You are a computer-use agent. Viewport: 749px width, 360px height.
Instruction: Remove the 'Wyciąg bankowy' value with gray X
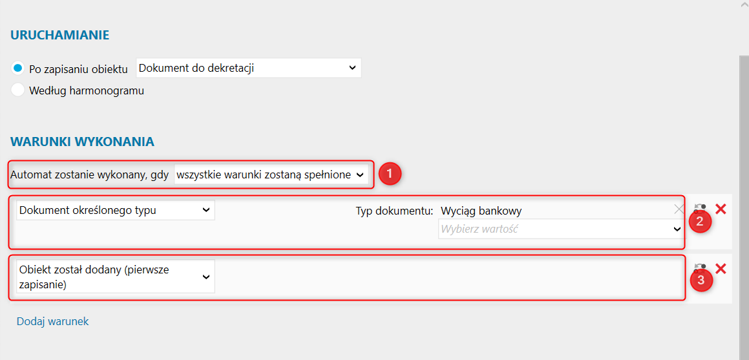point(679,209)
